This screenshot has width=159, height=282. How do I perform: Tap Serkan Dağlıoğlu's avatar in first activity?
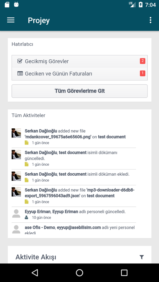[x=16, y=133]
